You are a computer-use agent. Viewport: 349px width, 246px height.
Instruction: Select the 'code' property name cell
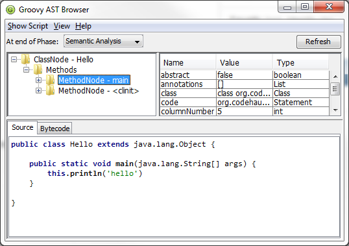click(x=188, y=103)
